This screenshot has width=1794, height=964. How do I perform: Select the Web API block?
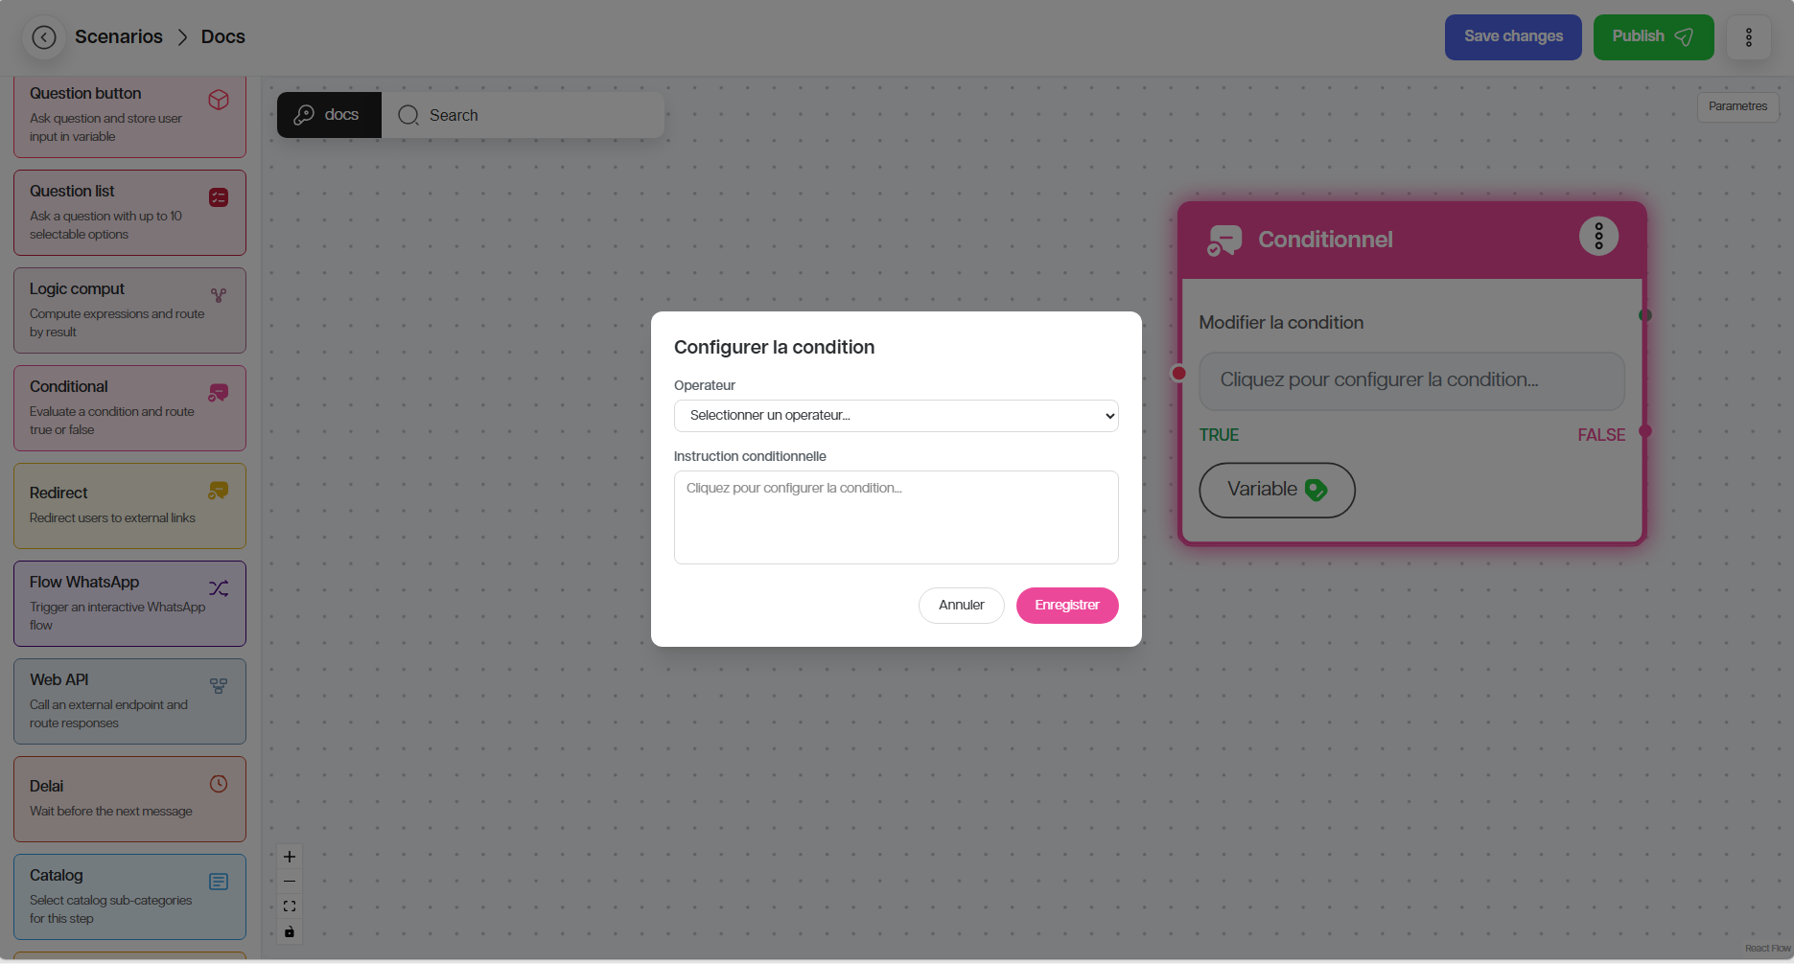click(129, 700)
